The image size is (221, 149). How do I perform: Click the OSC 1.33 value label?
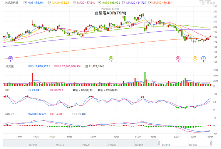pos(79,114)
